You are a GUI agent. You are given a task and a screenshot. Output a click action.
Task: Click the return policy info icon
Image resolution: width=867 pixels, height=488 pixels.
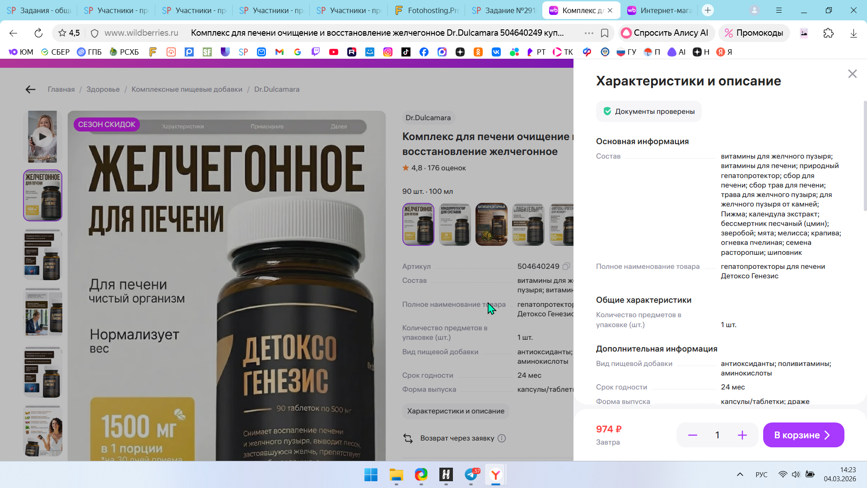click(x=502, y=438)
